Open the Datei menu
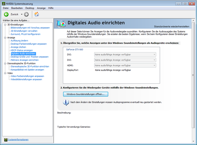 (x=6, y=8)
